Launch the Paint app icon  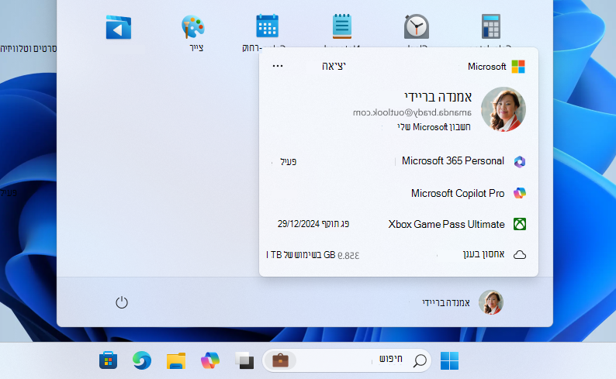(x=193, y=26)
